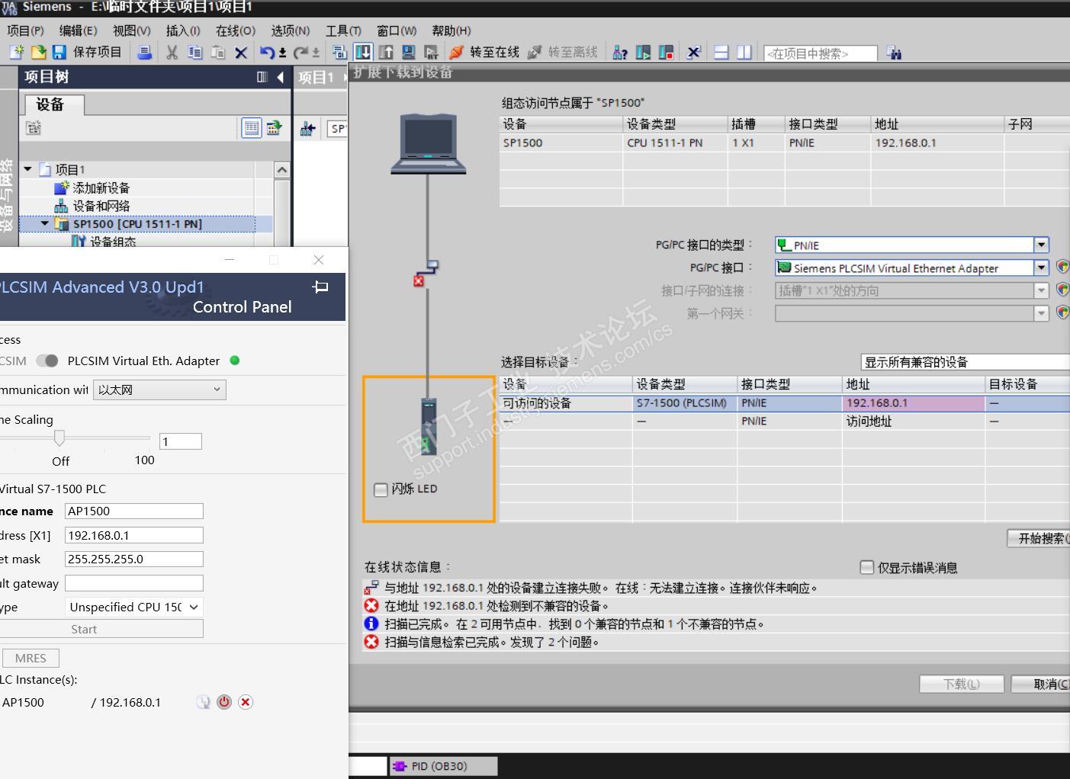The height and width of the screenshot is (779, 1070).
Task: Click the 在项目中搜索 search field
Action: click(x=821, y=53)
